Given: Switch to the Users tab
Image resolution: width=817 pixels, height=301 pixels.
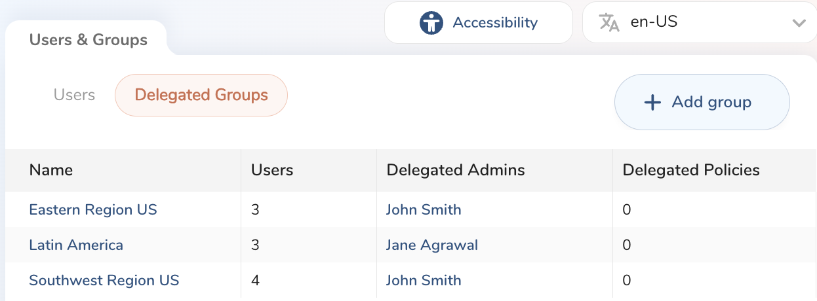Looking at the screenshot, I should pyautogui.click(x=74, y=95).
